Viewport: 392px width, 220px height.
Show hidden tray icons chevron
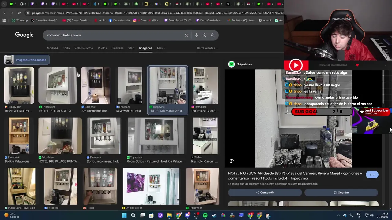338,215
